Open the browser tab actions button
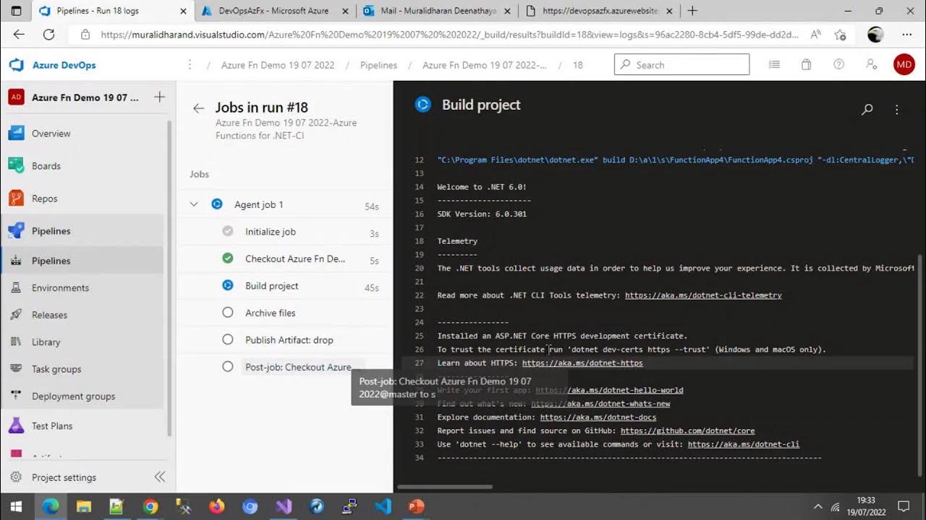The image size is (926, 520). (x=16, y=11)
